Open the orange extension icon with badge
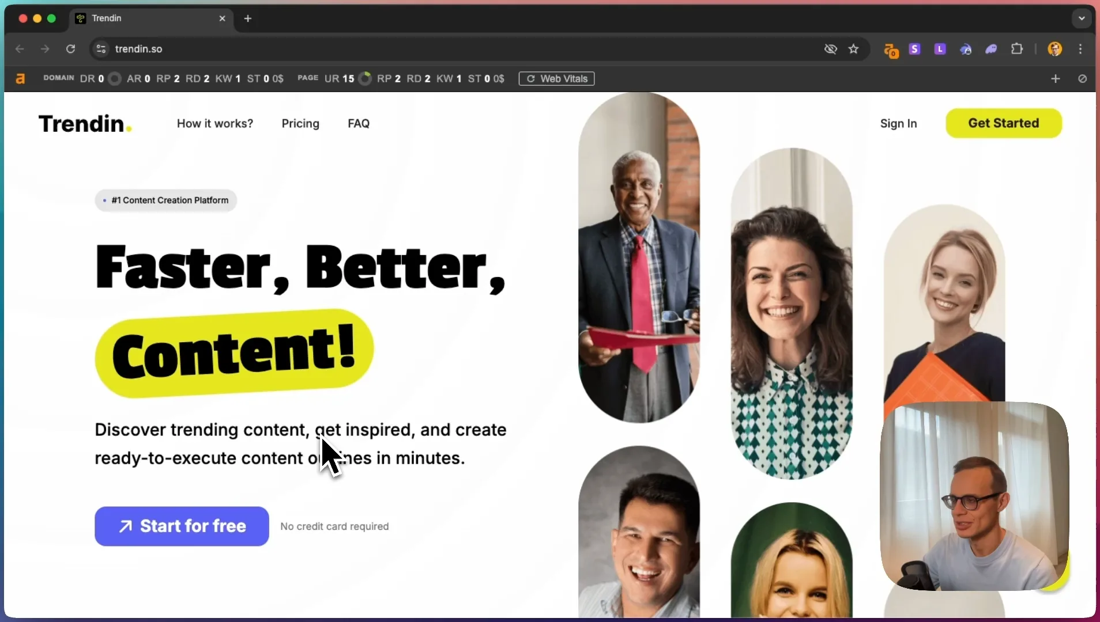 pos(891,50)
